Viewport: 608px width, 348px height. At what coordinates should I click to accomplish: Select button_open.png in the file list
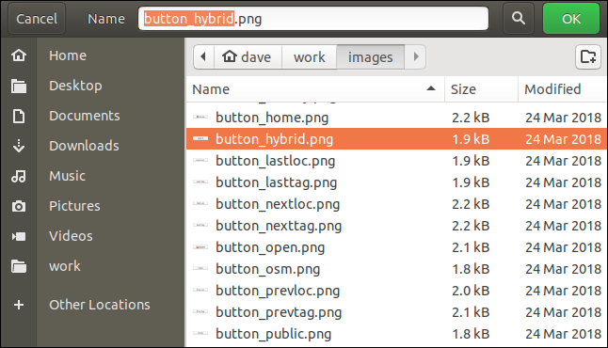click(x=396, y=247)
